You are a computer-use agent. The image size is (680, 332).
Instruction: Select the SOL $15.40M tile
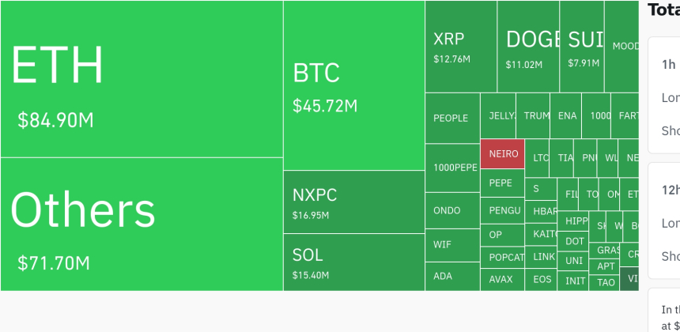(x=353, y=262)
